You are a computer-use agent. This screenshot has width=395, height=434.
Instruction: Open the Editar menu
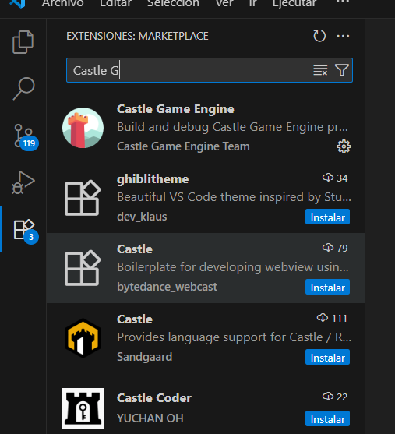(x=116, y=4)
